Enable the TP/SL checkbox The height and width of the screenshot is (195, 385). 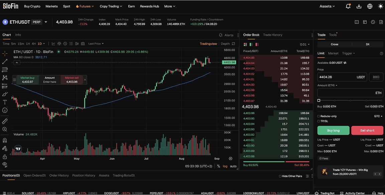tap(318, 121)
